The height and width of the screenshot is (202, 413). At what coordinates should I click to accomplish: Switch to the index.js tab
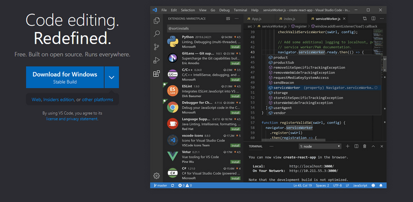(x=289, y=19)
